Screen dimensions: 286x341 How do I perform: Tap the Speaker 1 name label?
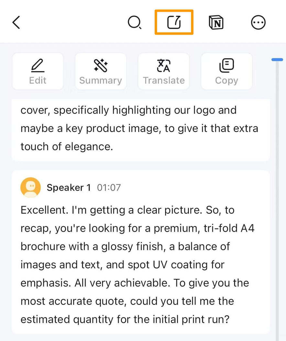(69, 187)
